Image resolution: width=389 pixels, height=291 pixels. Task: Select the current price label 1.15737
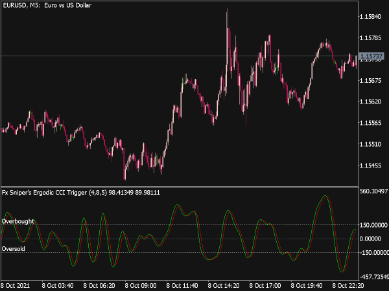point(371,56)
